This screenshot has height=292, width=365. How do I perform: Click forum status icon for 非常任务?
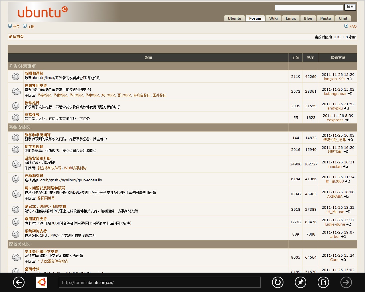[x=16, y=117]
